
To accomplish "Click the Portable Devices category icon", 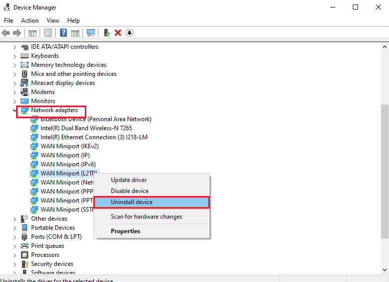I will tap(25, 228).
